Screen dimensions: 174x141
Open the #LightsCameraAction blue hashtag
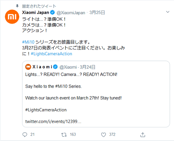[x=51, y=54]
